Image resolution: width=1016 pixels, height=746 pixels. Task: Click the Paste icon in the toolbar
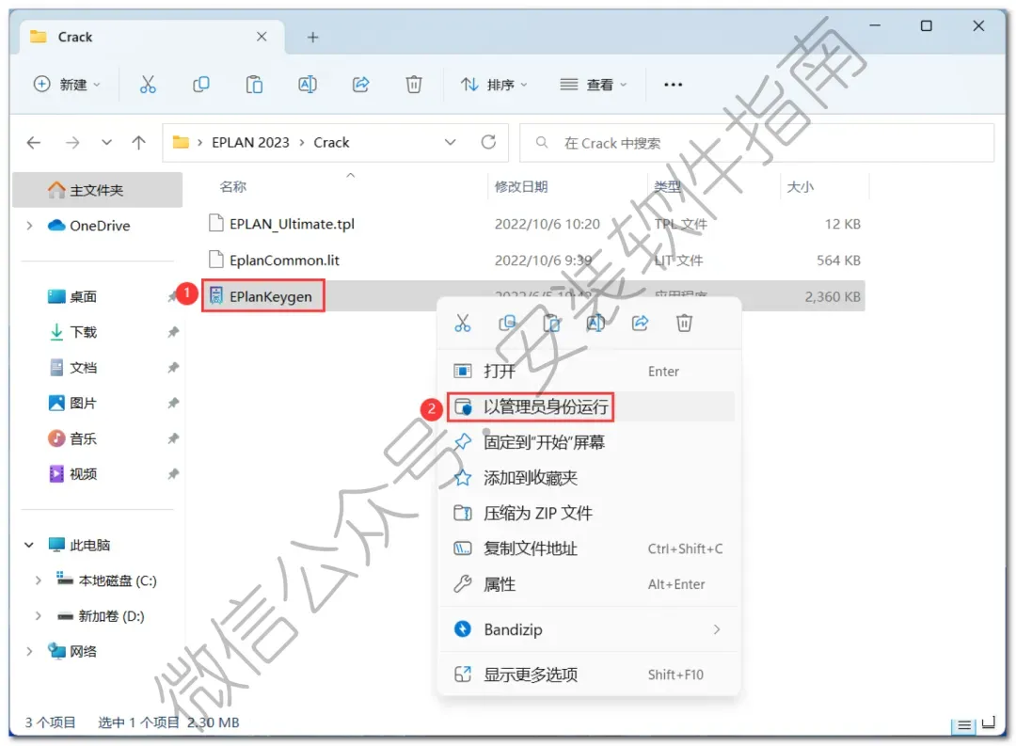point(254,85)
